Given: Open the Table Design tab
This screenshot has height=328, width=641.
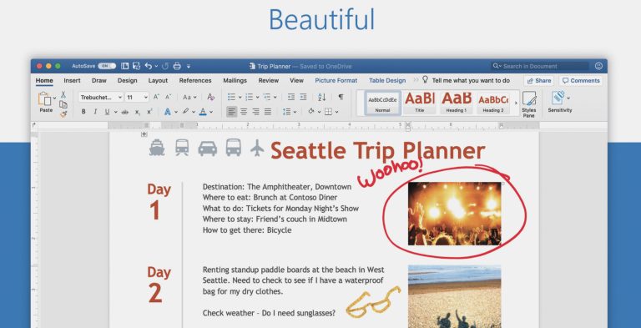Looking at the screenshot, I should (x=387, y=81).
